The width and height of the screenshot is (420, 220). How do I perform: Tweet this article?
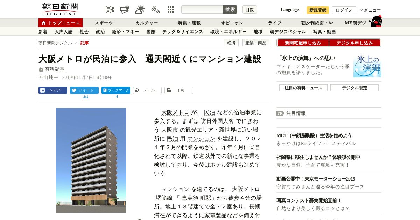pyautogui.click(x=84, y=90)
